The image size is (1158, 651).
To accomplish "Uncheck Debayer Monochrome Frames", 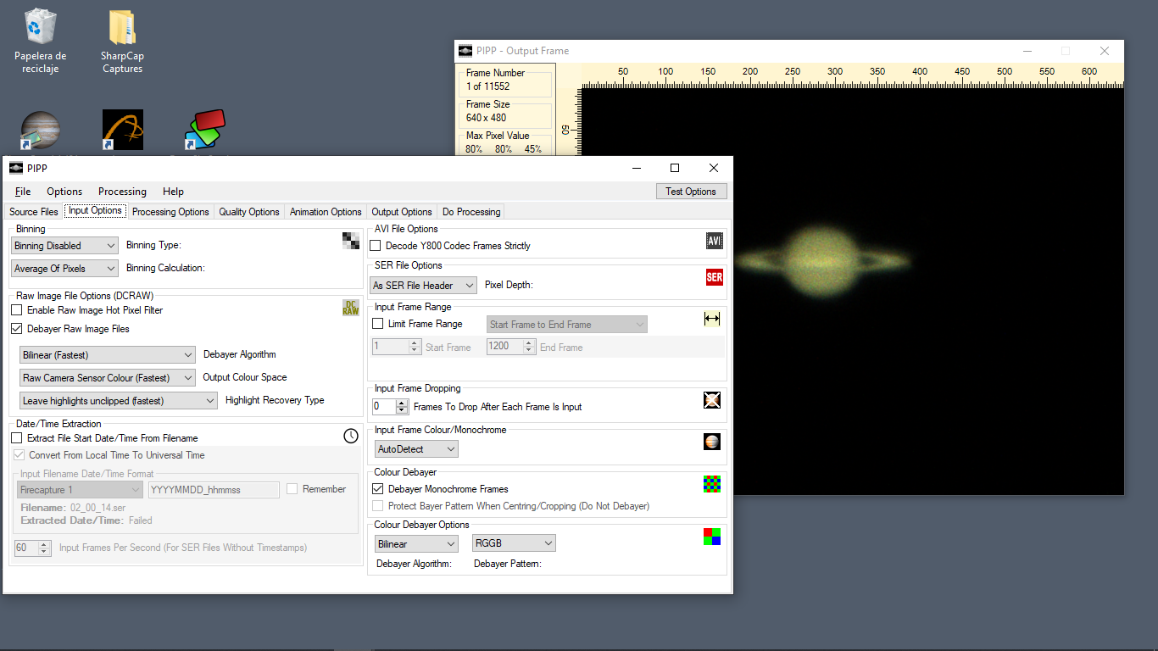I will click(x=378, y=489).
